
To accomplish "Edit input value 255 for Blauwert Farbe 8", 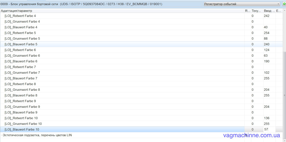I will 269,95.
